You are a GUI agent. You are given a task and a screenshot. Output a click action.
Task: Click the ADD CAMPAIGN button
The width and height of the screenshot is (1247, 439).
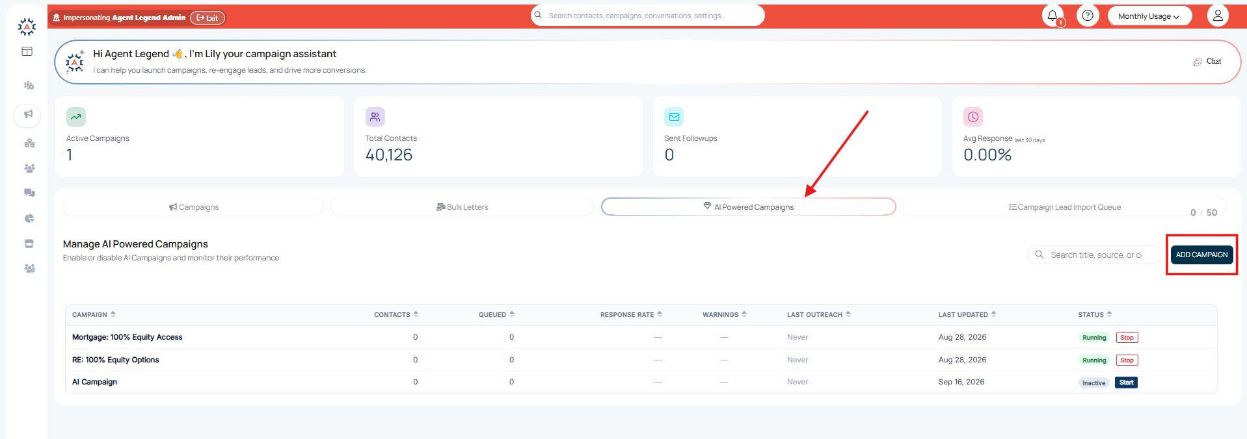(1201, 255)
